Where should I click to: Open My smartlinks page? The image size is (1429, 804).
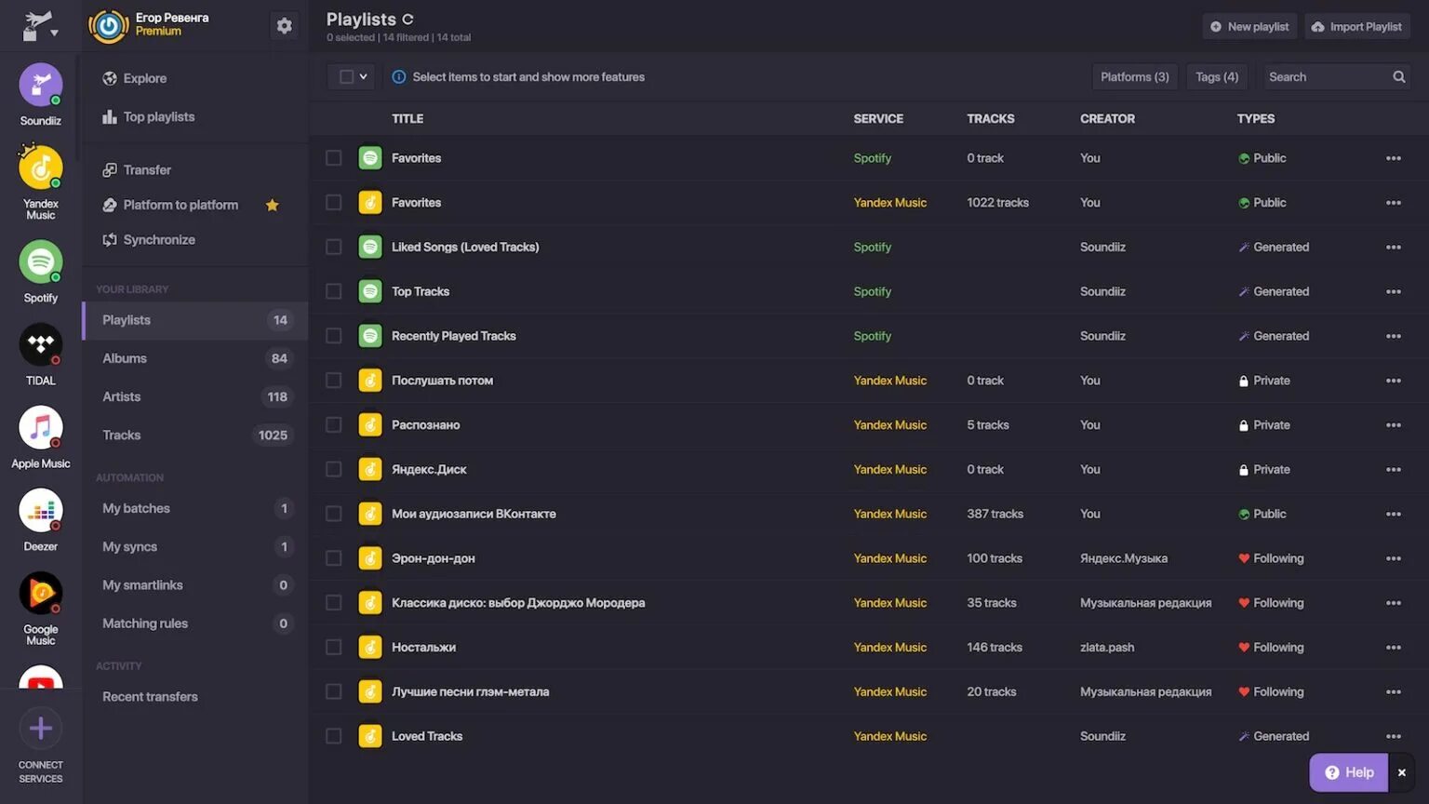pyautogui.click(x=195, y=585)
